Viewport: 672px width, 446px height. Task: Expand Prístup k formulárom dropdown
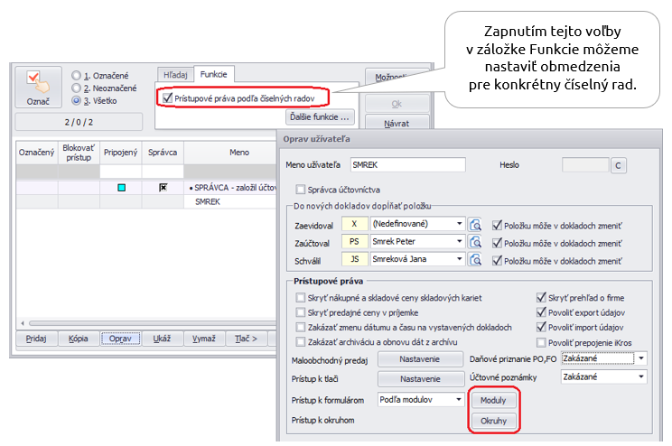point(458,399)
